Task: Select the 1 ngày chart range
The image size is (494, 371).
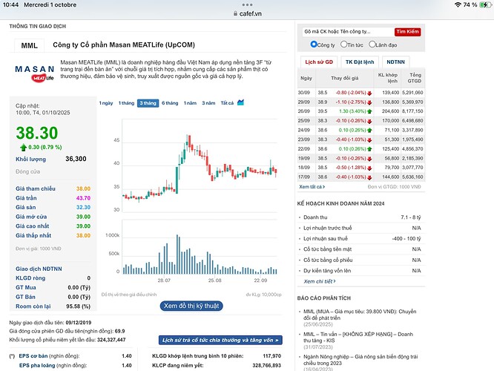Action: pyautogui.click(x=106, y=103)
